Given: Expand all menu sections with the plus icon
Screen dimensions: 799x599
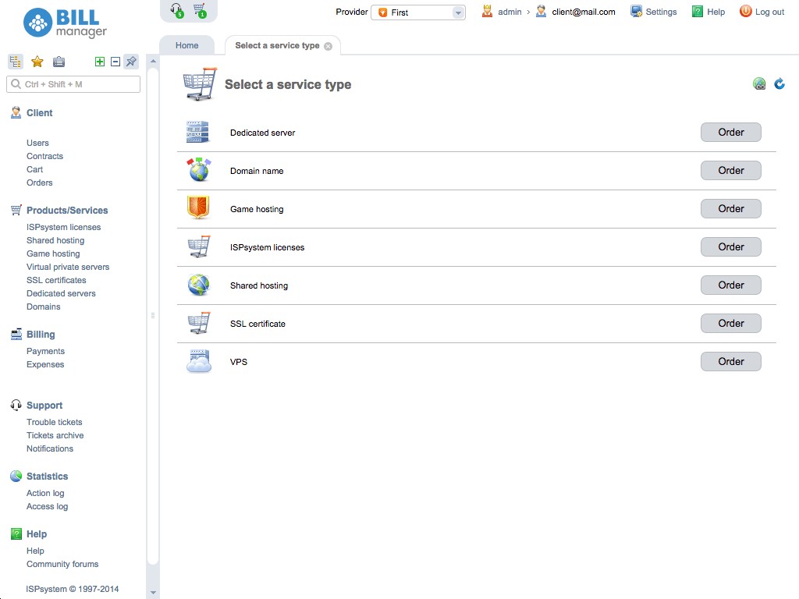Looking at the screenshot, I should point(101,60).
